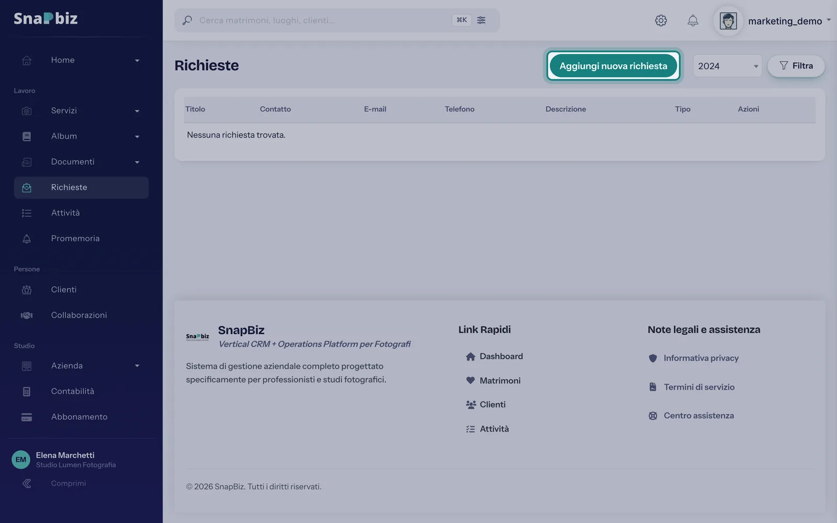Click Elena Marchetti profile in sidebar
The width and height of the screenshot is (837, 523).
point(64,460)
